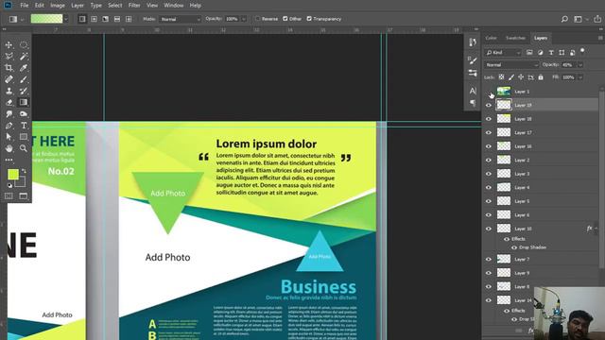
Task: Select the Path Selection arrow tool
Action: [9, 137]
